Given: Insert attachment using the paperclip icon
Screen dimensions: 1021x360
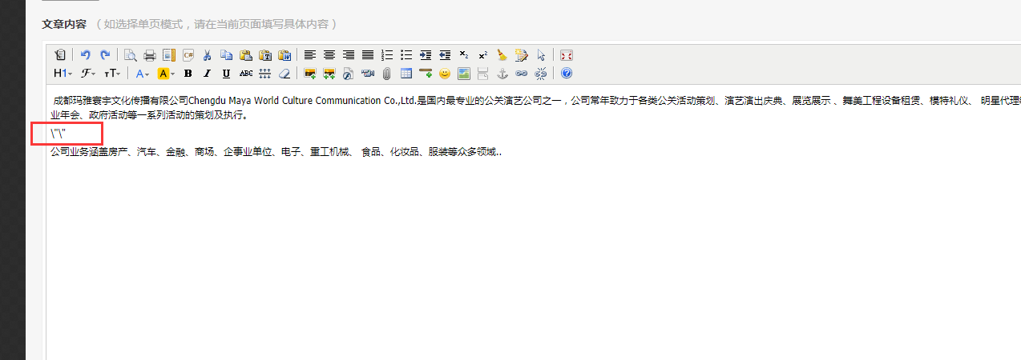Looking at the screenshot, I should 386,74.
